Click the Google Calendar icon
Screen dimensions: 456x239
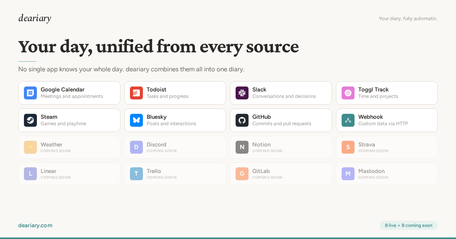(30, 93)
